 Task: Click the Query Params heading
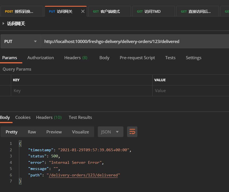17,69
